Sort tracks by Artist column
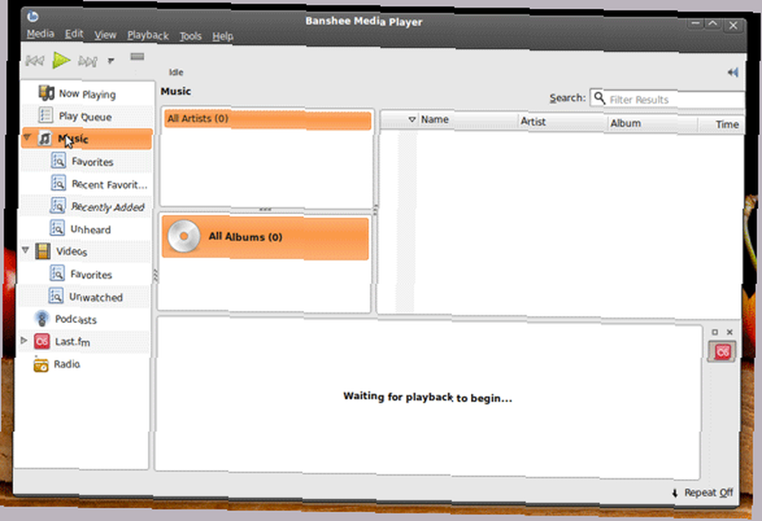This screenshot has width=762, height=521. [563, 121]
